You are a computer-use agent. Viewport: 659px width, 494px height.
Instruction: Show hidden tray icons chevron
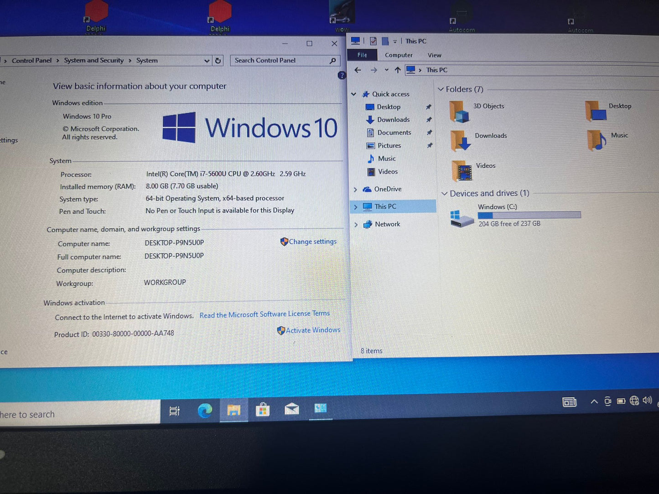[594, 401]
